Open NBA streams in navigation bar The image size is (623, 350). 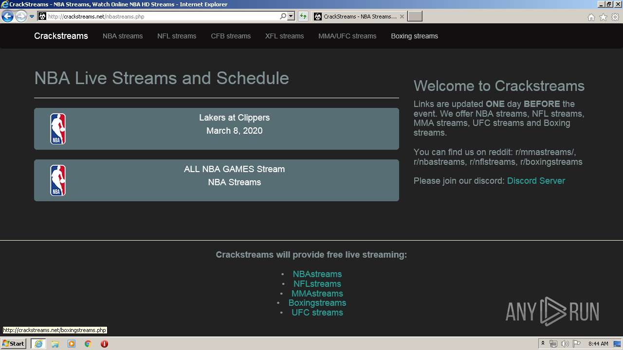pyautogui.click(x=123, y=36)
